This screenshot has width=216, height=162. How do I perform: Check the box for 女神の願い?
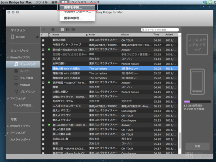click(43, 64)
